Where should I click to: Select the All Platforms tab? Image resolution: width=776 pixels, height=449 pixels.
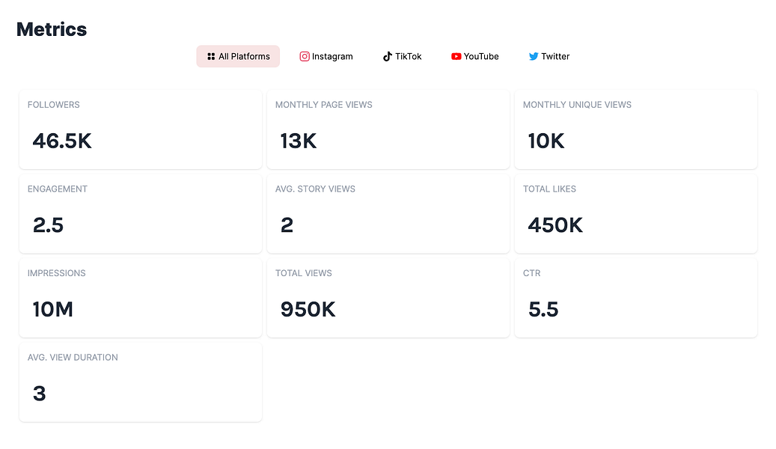pyautogui.click(x=238, y=56)
